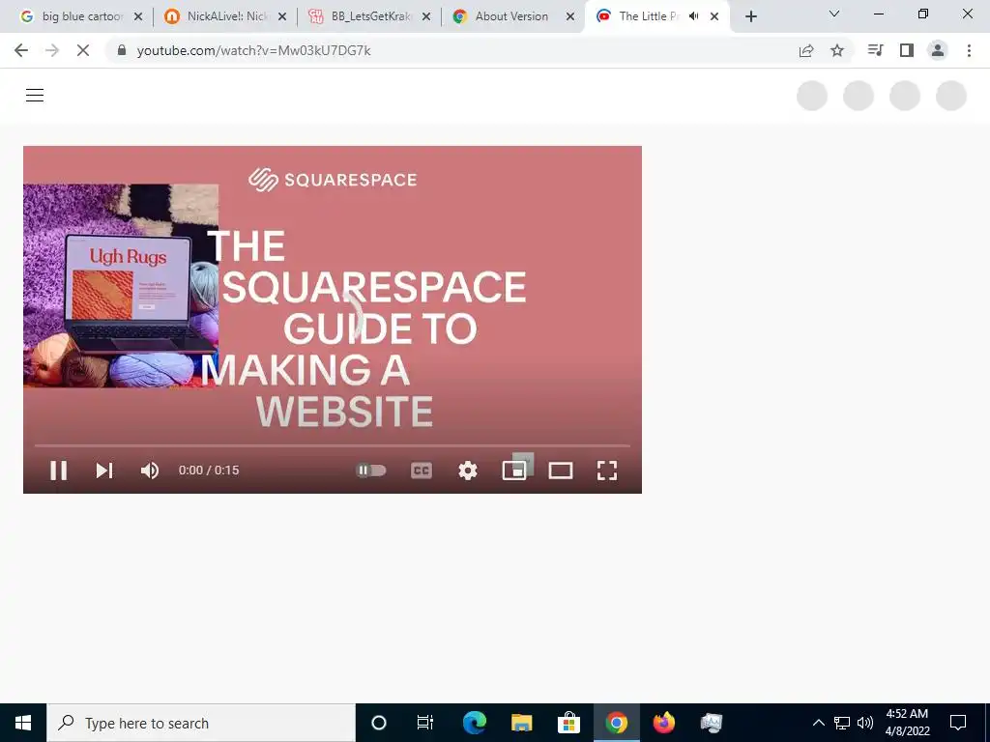The image size is (990, 742).
Task: Pause the YouTube video
Action: [x=59, y=471]
